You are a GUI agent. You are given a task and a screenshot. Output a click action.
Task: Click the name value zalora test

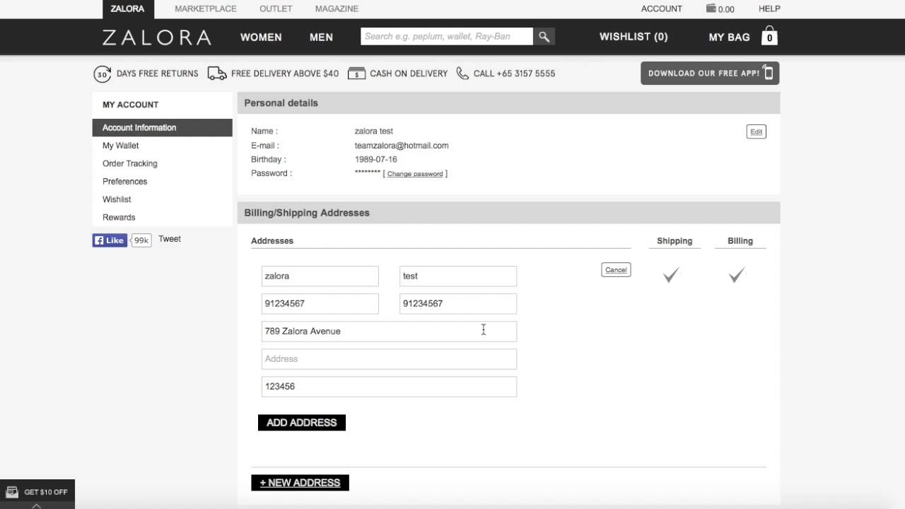(x=374, y=131)
